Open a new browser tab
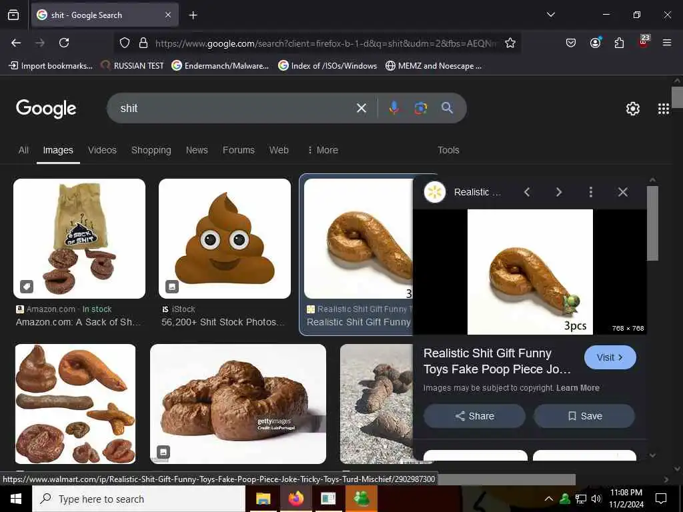 click(x=193, y=15)
